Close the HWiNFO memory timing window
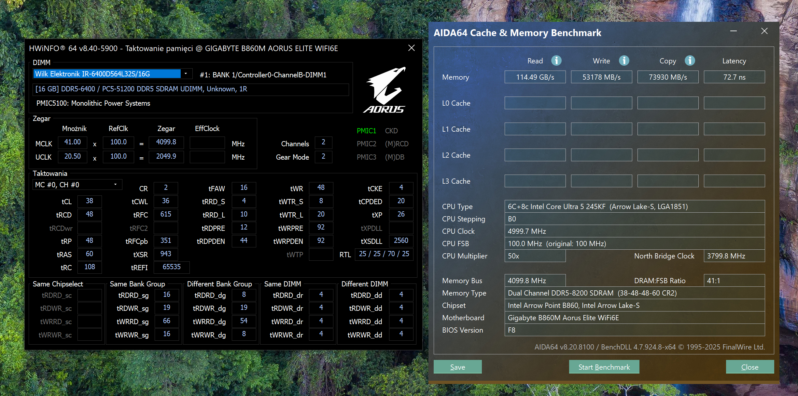This screenshot has height=396, width=798. click(x=412, y=48)
